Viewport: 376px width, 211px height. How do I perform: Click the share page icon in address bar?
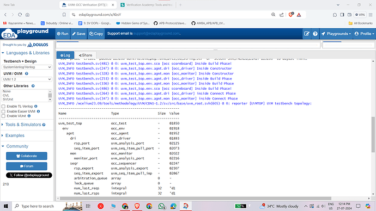tap(282, 15)
